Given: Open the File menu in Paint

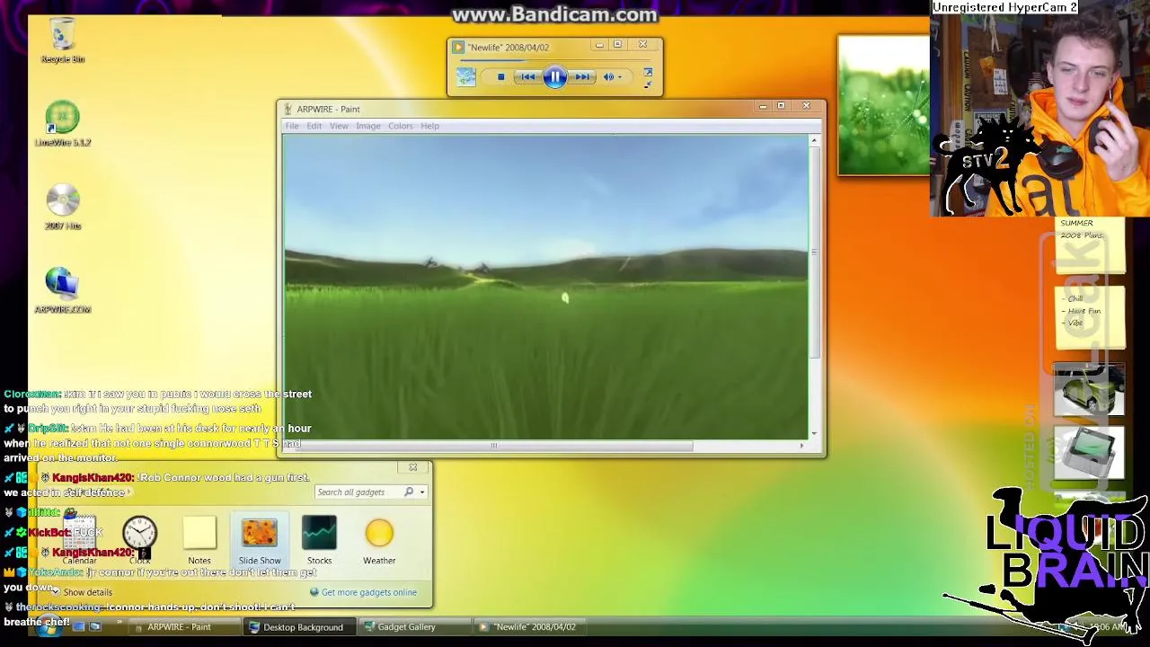Looking at the screenshot, I should pos(292,126).
